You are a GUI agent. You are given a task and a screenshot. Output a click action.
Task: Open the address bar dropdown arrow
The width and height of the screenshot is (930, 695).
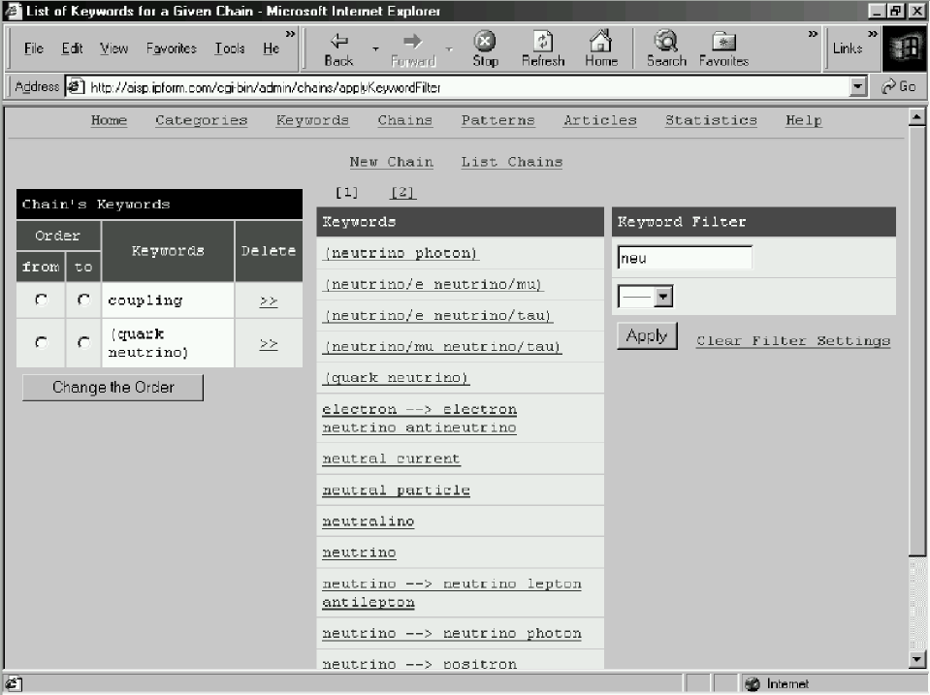pyautogui.click(x=857, y=86)
